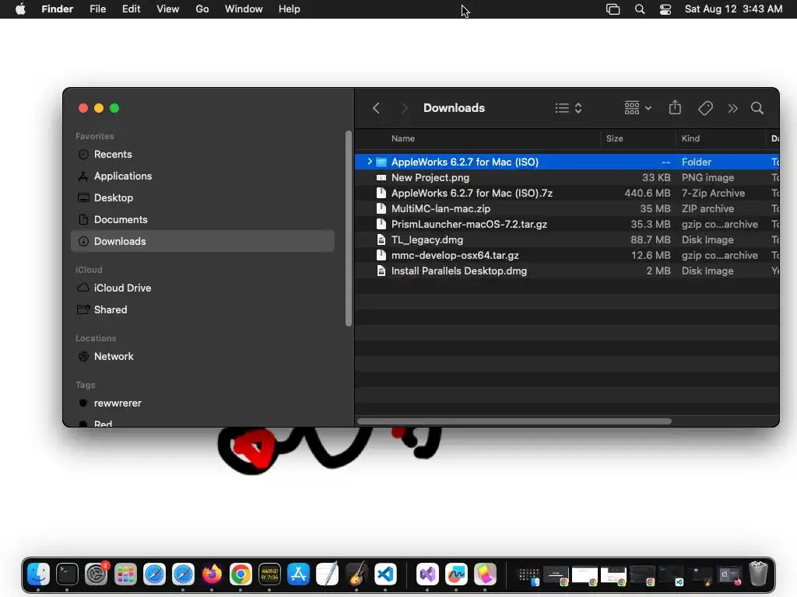The image size is (797, 597).
Task: Open TextEdit from the Dock
Action: coord(328,574)
